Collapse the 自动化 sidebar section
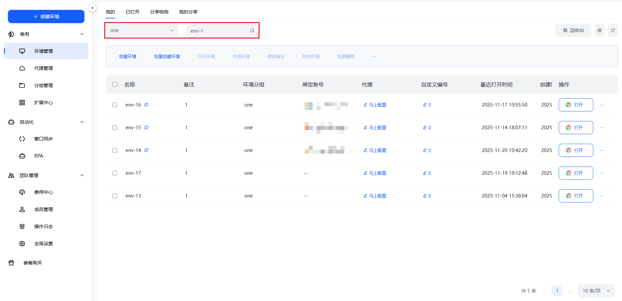The width and height of the screenshot is (622, 301). coord(82,122)
